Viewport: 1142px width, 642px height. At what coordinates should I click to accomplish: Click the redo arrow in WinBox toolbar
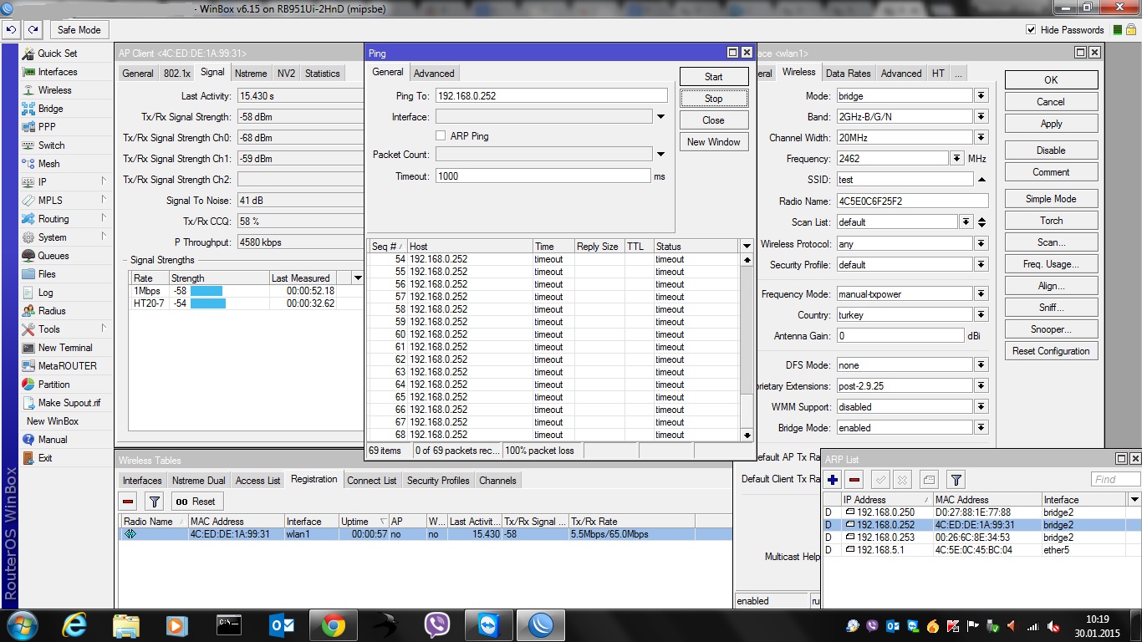pyautogui.click(x=33, y=29)
